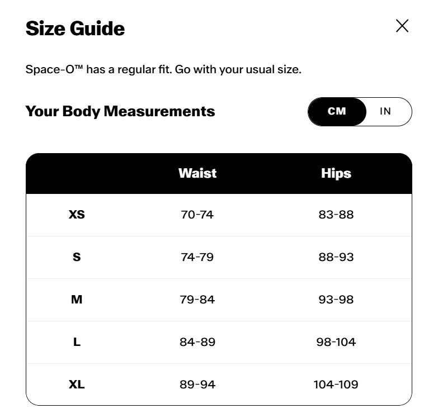Click the 93-98 hips cell
The width and height of the screenshot is (438, 413).
(336, 300)
